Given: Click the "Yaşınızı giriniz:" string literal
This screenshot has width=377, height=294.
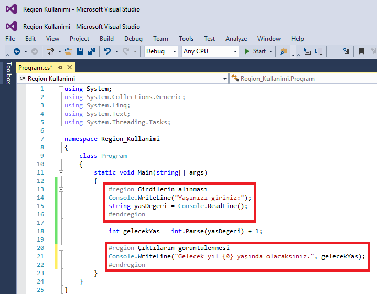Looking at the screenshot, I should 209,198.
